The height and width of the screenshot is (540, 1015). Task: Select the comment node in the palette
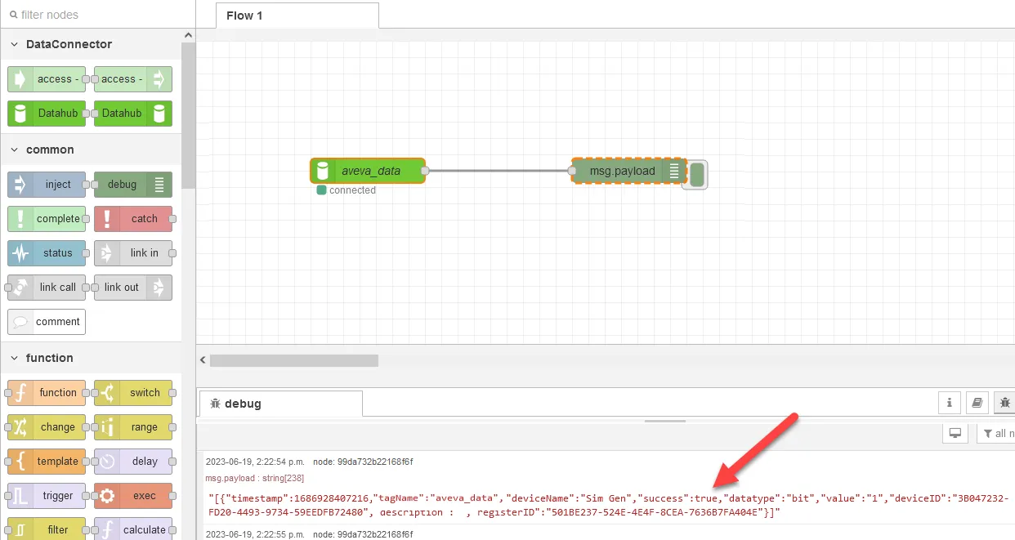[47, 322]
